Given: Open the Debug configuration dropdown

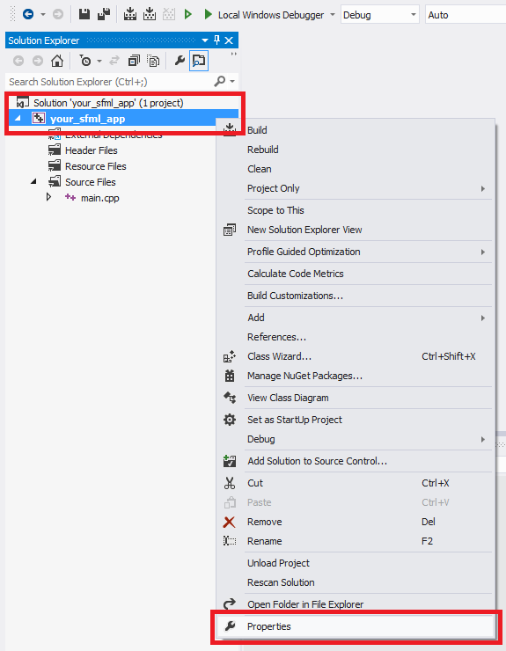Looking at the screenshot, I should 379,15.
